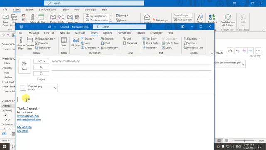Screen dimensions: 266x150
Task: Click the Send button
Action: tap(24, 66)
